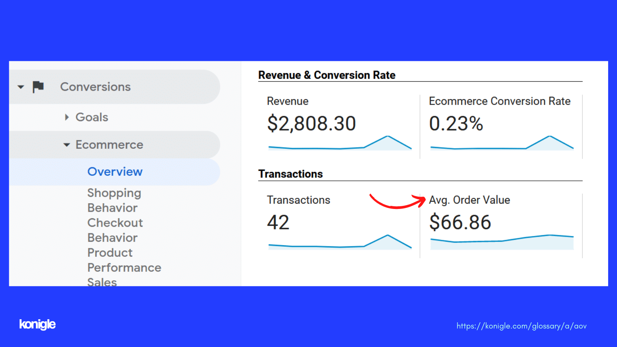The width and height of the screenshot is (617, 347).
Task: Click the Conversions flag icon
Action: click(38, 87)
